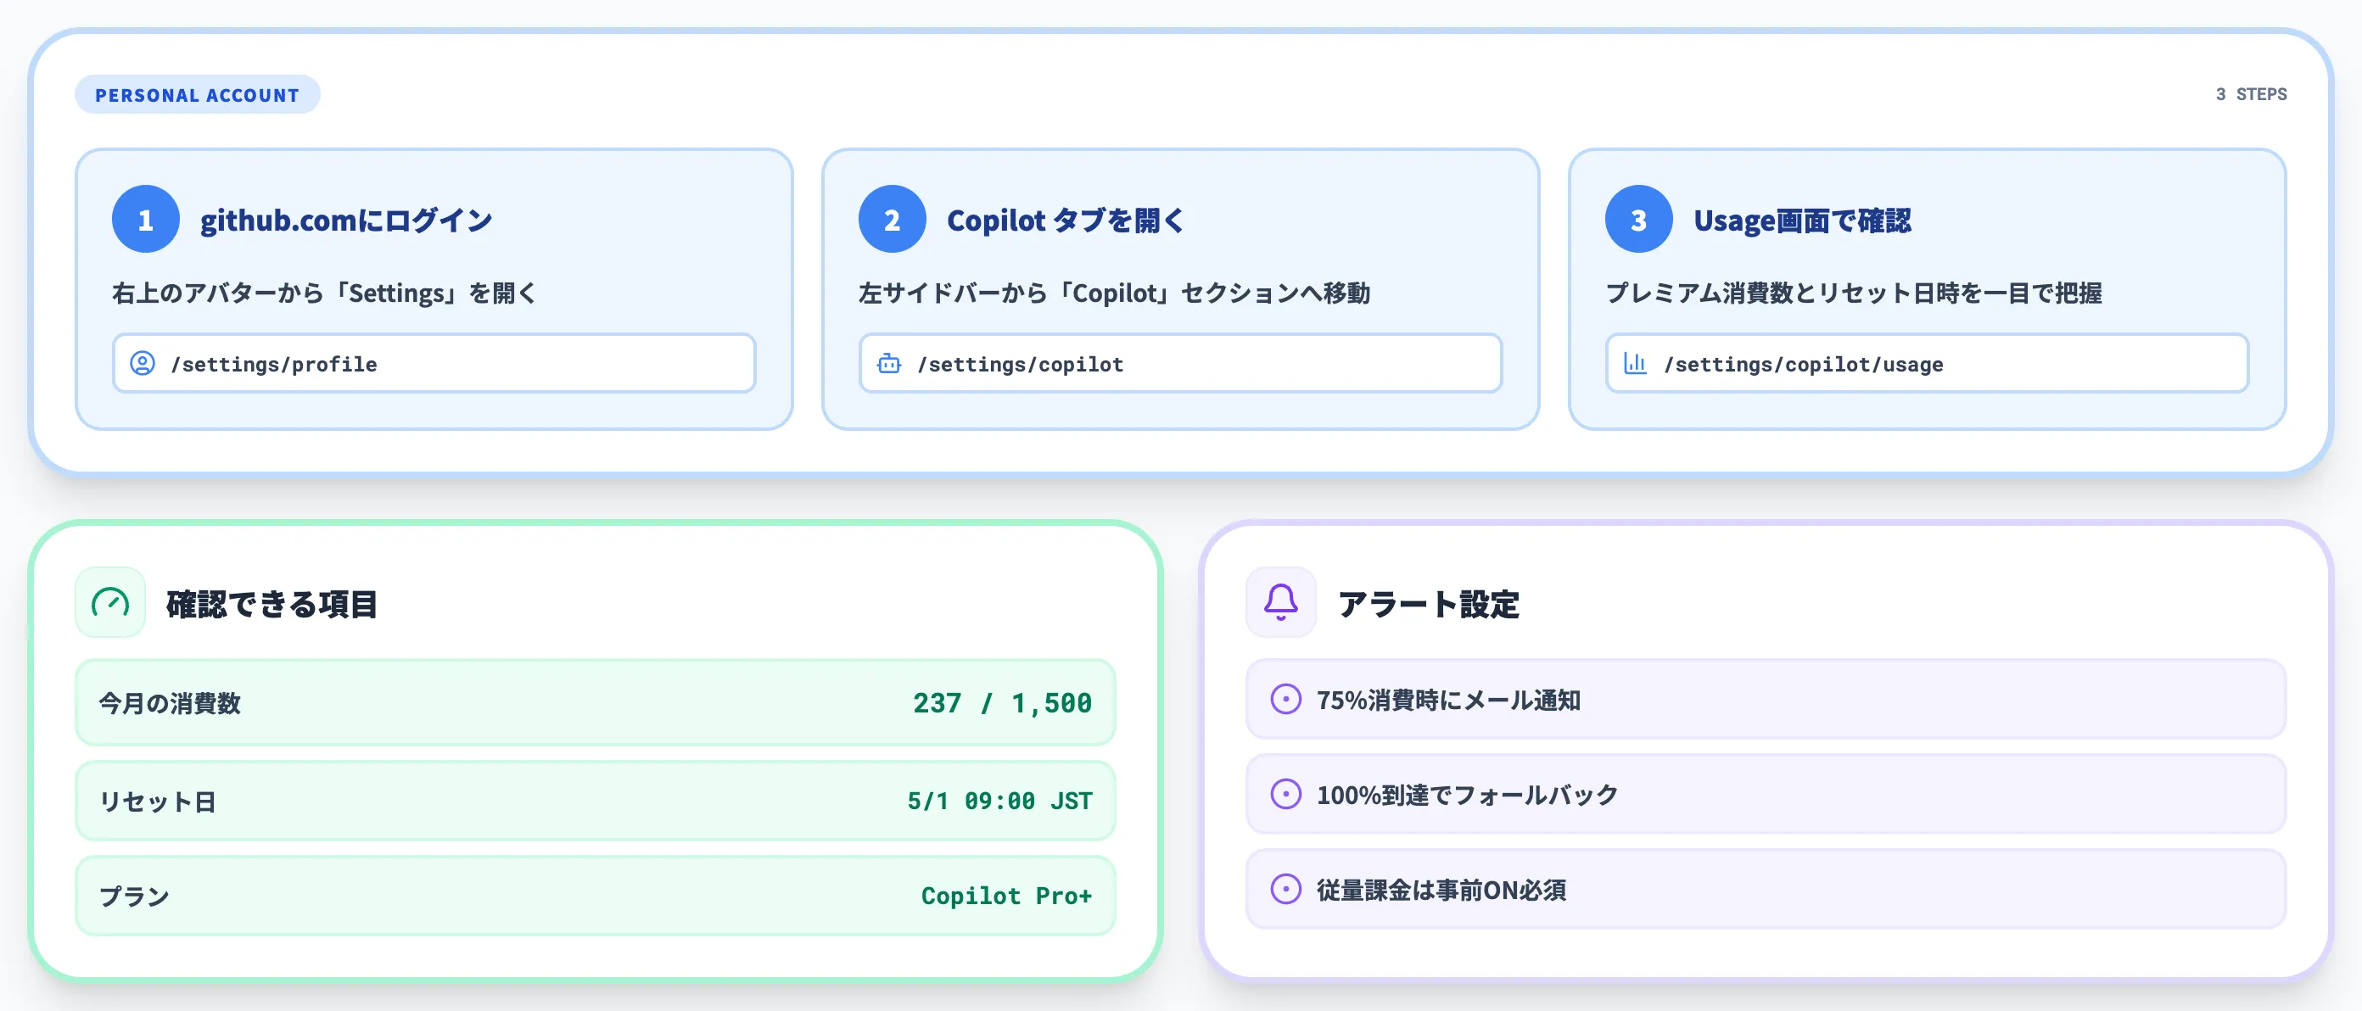Click the heading Usage画面で確認

[x=1802, y=220]
